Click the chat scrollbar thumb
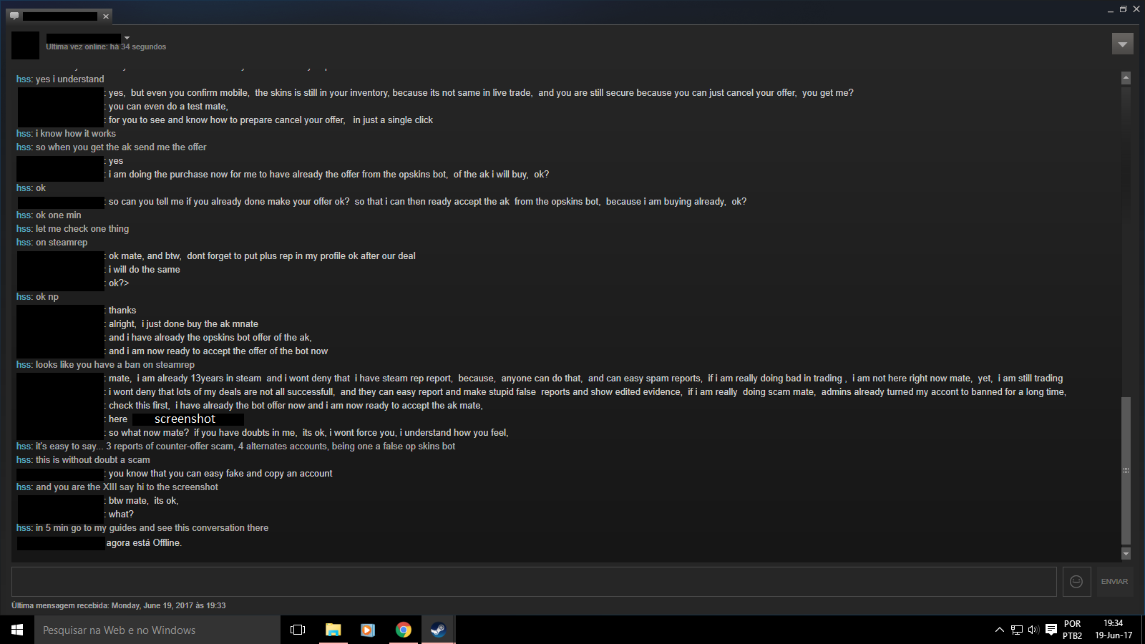 (x=1126, y=470)
